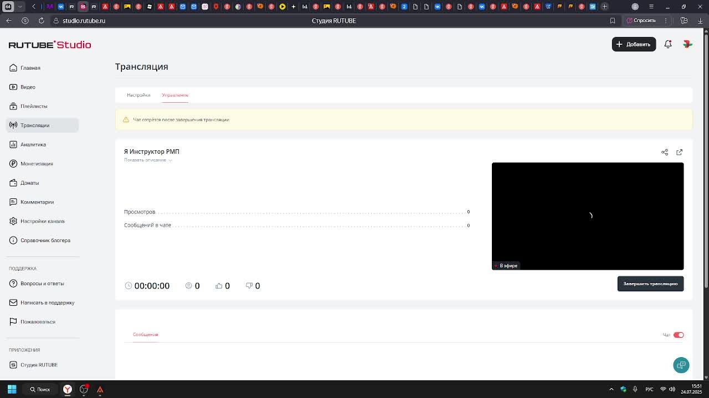This screenshot has width=709, height=398.
Task: Open Вопросы и ответы link
Action: [42, 284]
